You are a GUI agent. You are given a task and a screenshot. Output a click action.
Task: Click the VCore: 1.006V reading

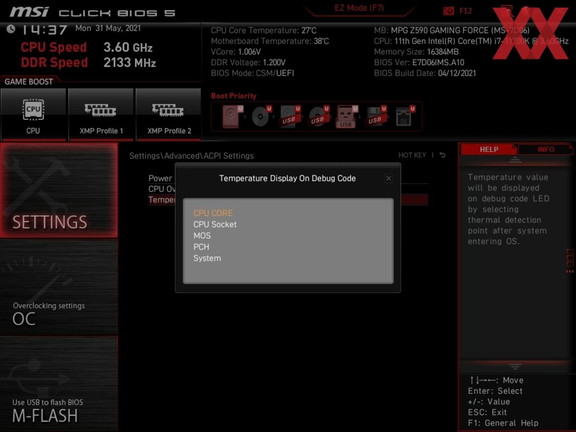235,52
